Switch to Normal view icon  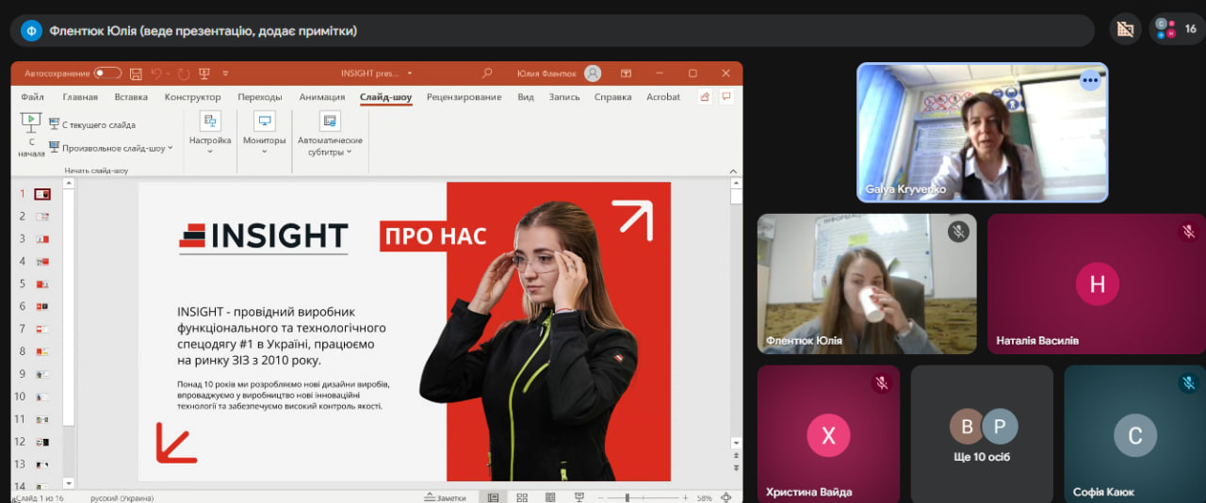tap(492, 497)
